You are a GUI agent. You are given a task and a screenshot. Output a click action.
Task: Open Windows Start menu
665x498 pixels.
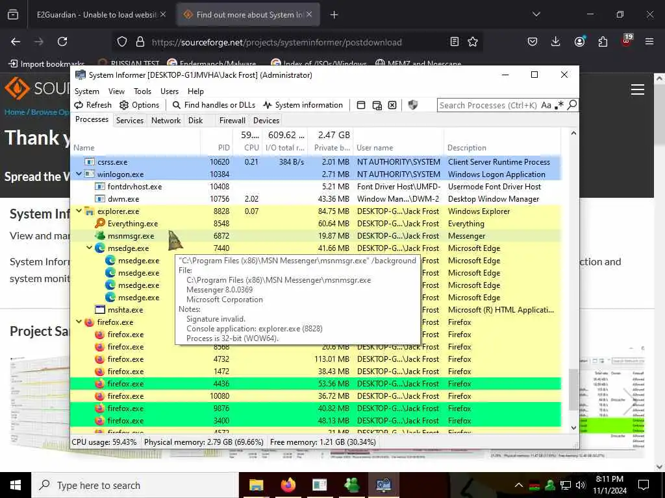point(16,485)
